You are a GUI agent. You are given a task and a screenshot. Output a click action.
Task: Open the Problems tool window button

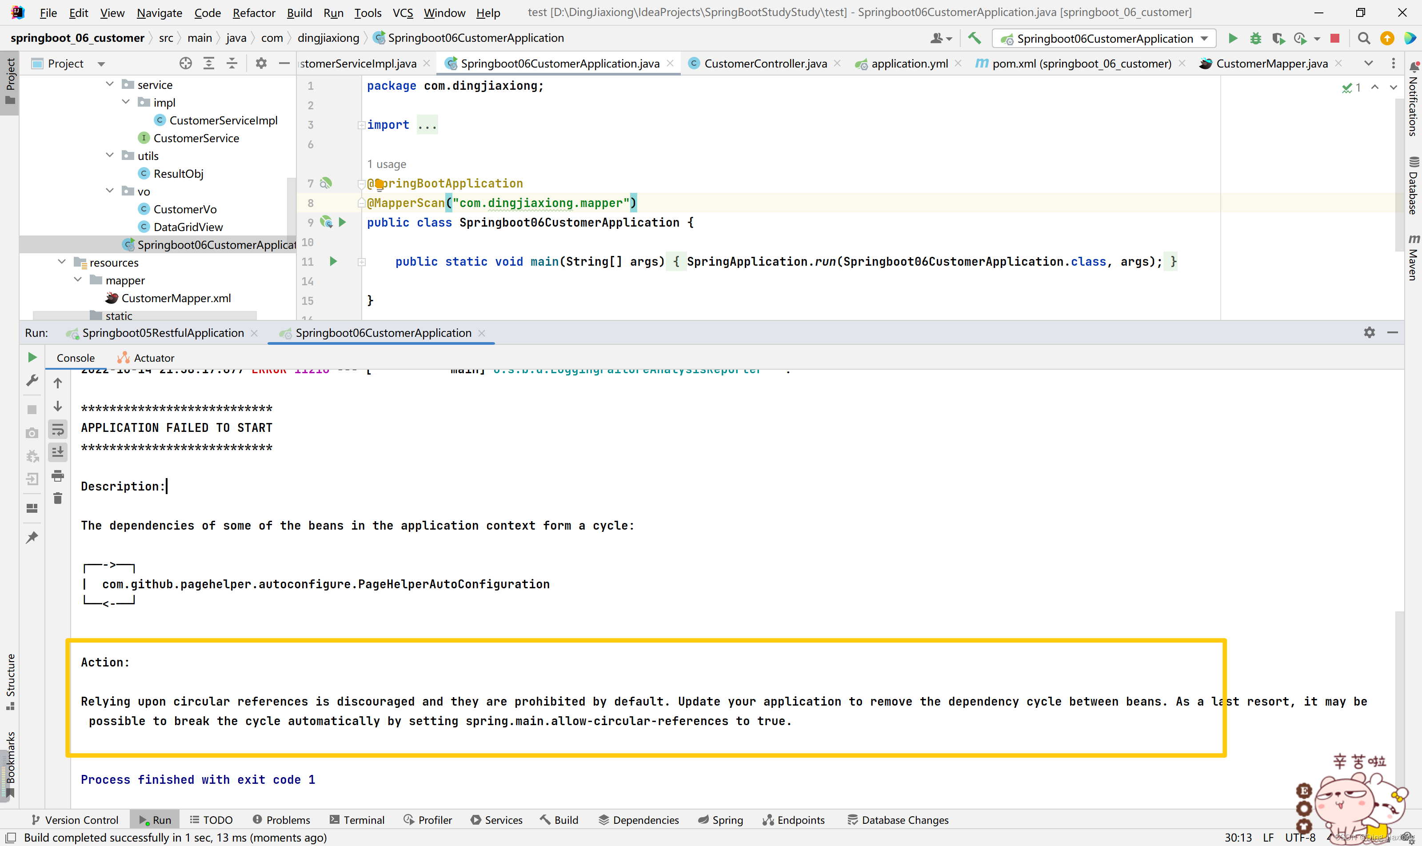coord(282,820)
